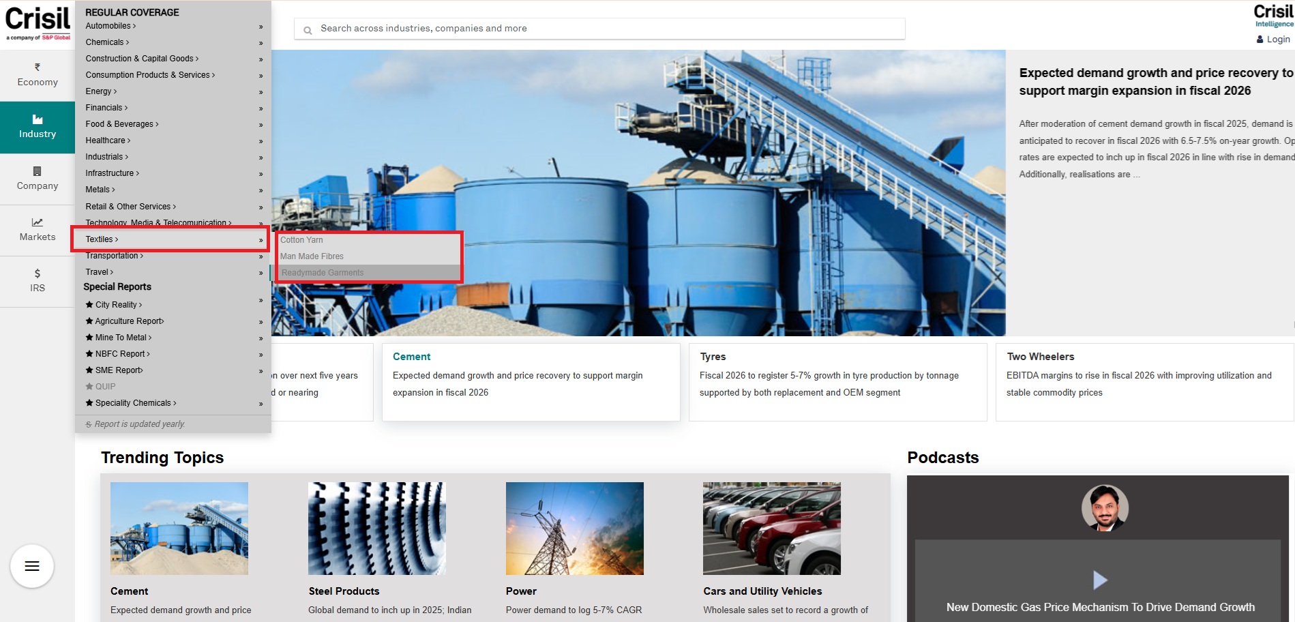Open the Economy section rupee icon
This screenshot has height=622, width=1295.
[38, 68]
